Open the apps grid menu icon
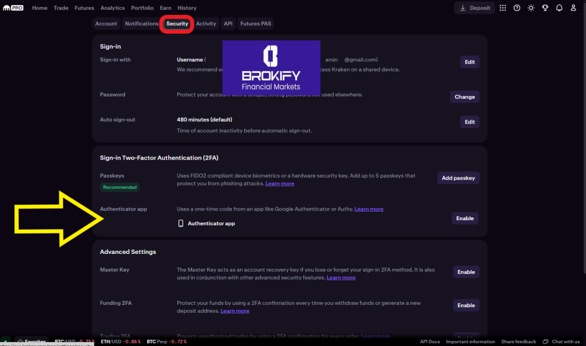This screenshot has height=346, width=586. [502, 8]
